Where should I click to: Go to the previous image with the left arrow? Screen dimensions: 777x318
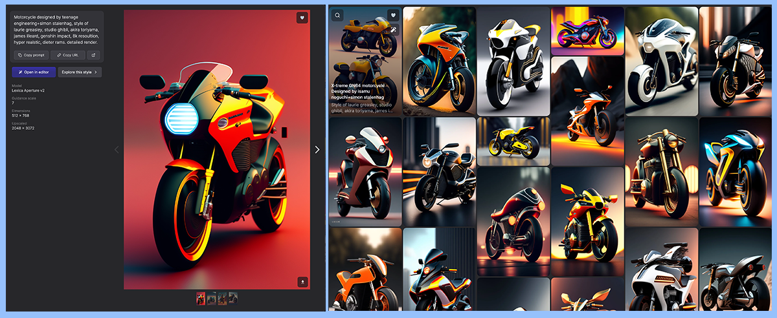[x=117, y=149]
